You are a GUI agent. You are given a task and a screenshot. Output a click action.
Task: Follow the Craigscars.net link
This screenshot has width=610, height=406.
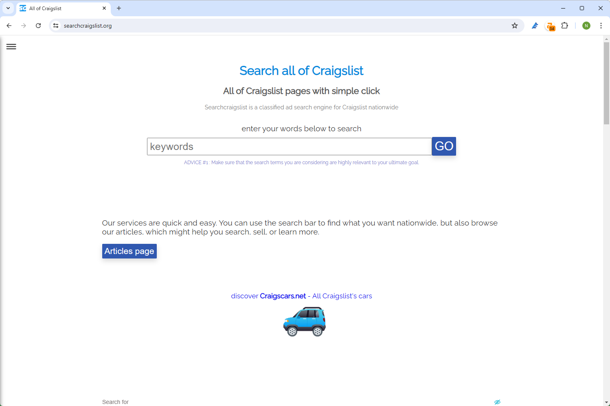[283, 296]
